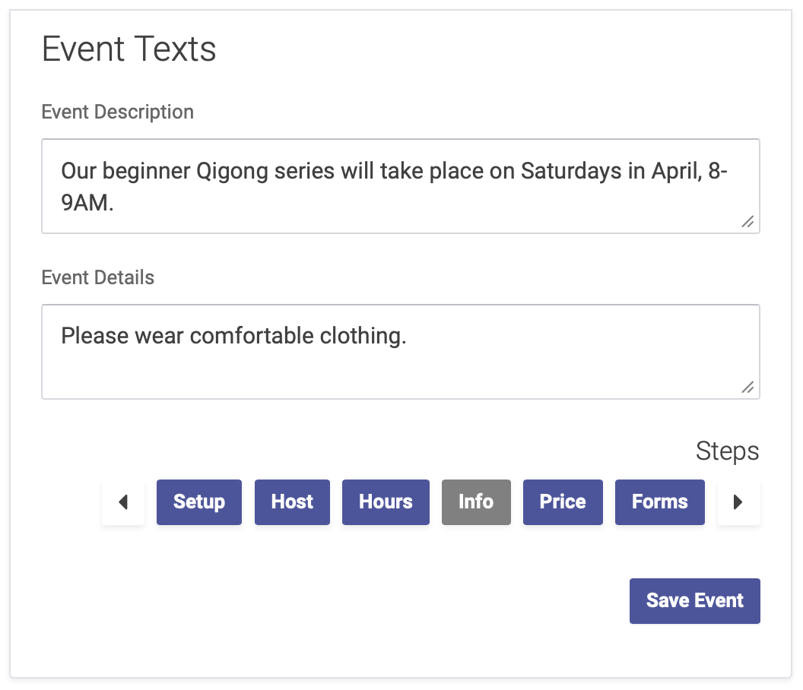Click inside the Event Details text area
The height and width of the screenshot is (690, 803).
tap(401, 352)
